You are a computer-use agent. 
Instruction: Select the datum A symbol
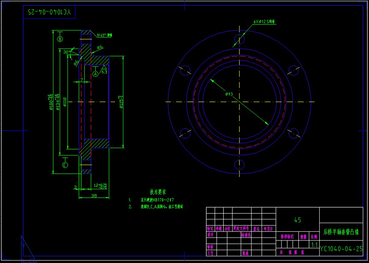[95, 74]
